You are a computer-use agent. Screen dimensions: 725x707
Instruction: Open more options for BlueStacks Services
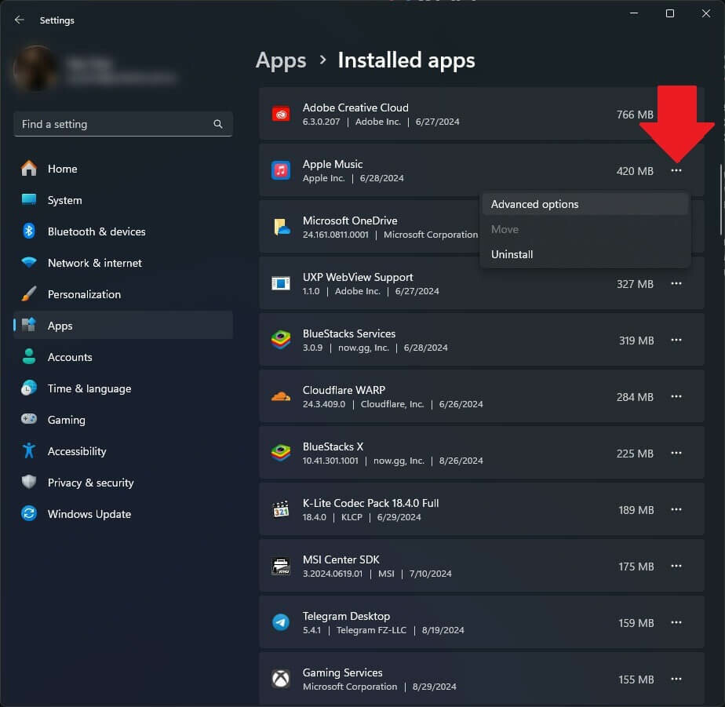(676, 340)
